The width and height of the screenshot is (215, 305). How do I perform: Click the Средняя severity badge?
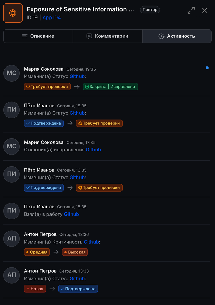tap(37, 252)
